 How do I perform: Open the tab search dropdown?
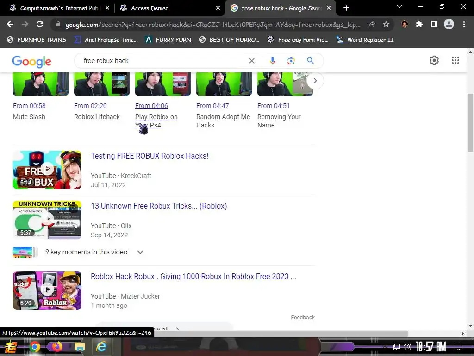[399, 6]
